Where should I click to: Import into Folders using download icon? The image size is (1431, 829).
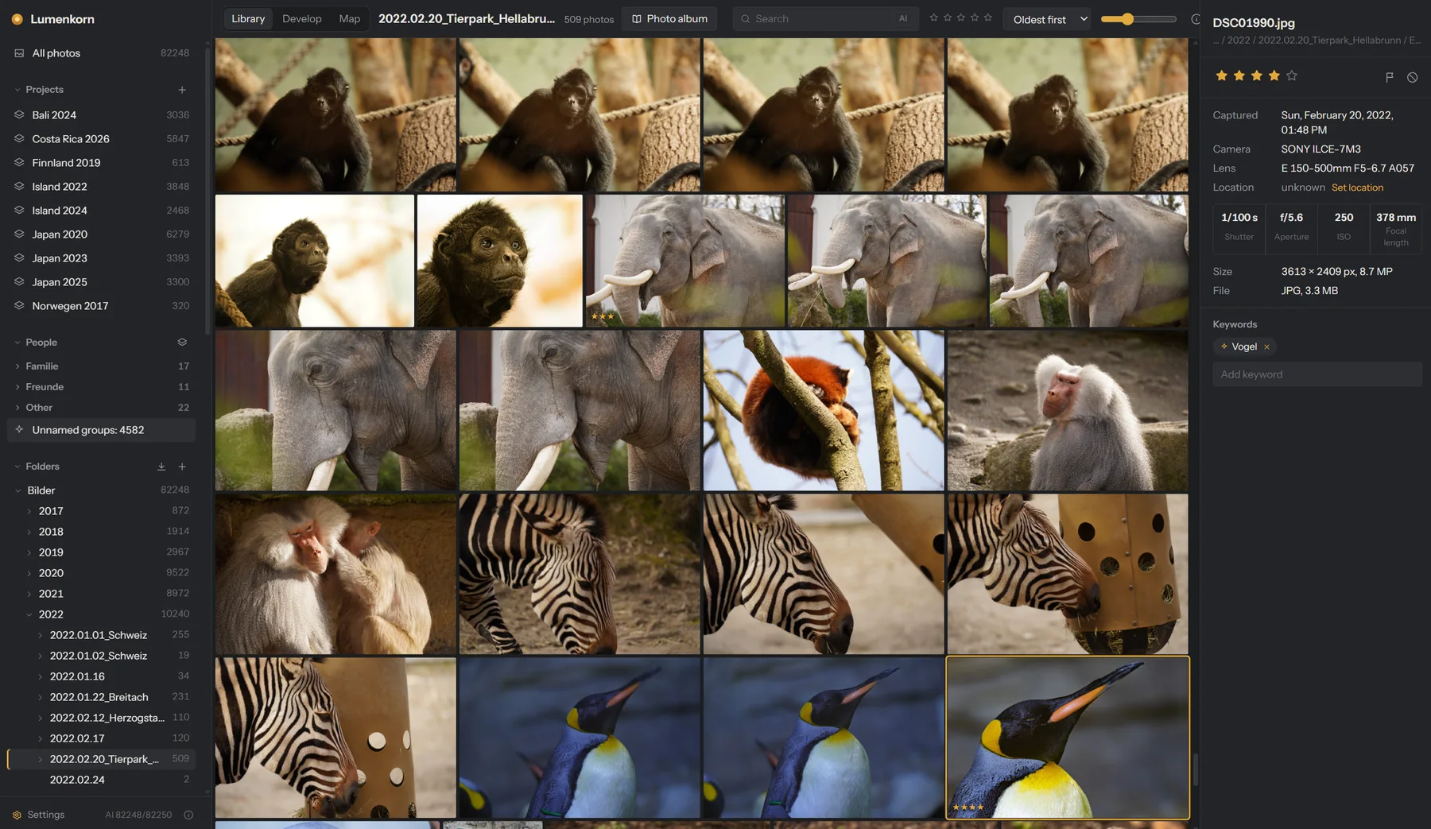(161, 467)
